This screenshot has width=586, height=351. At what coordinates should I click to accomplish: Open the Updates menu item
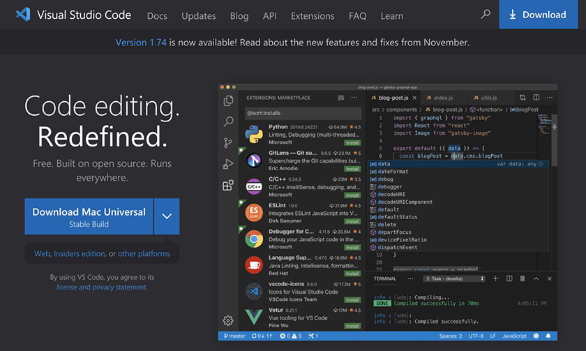198,16
